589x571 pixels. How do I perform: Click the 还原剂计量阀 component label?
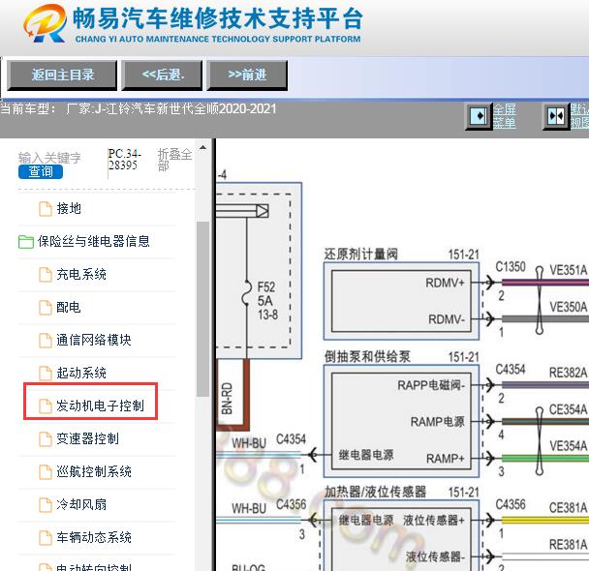tap(361, 255)
